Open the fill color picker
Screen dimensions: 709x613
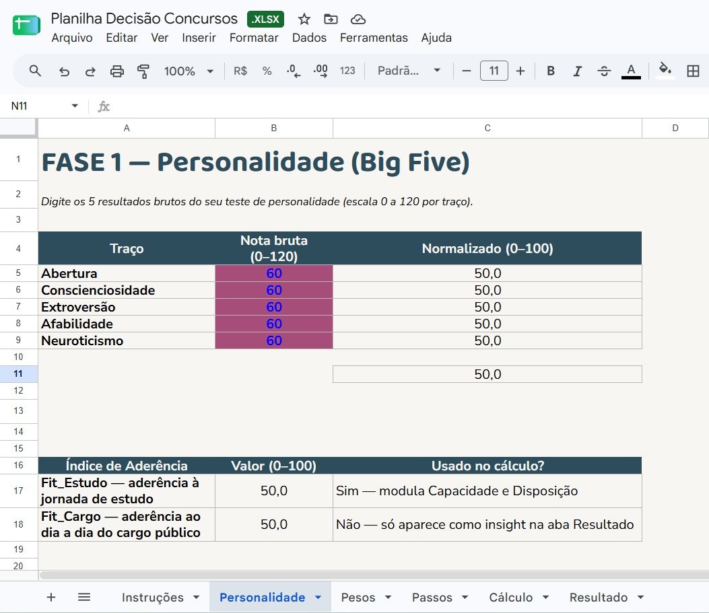(665, 70)
